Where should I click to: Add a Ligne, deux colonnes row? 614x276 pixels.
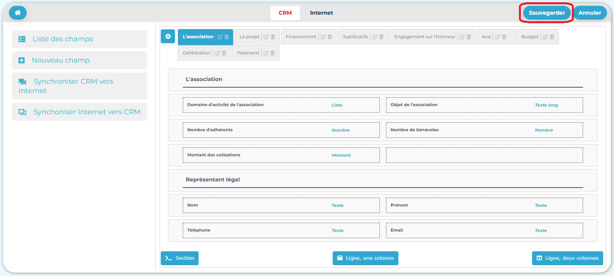click(x=567, y=258)
